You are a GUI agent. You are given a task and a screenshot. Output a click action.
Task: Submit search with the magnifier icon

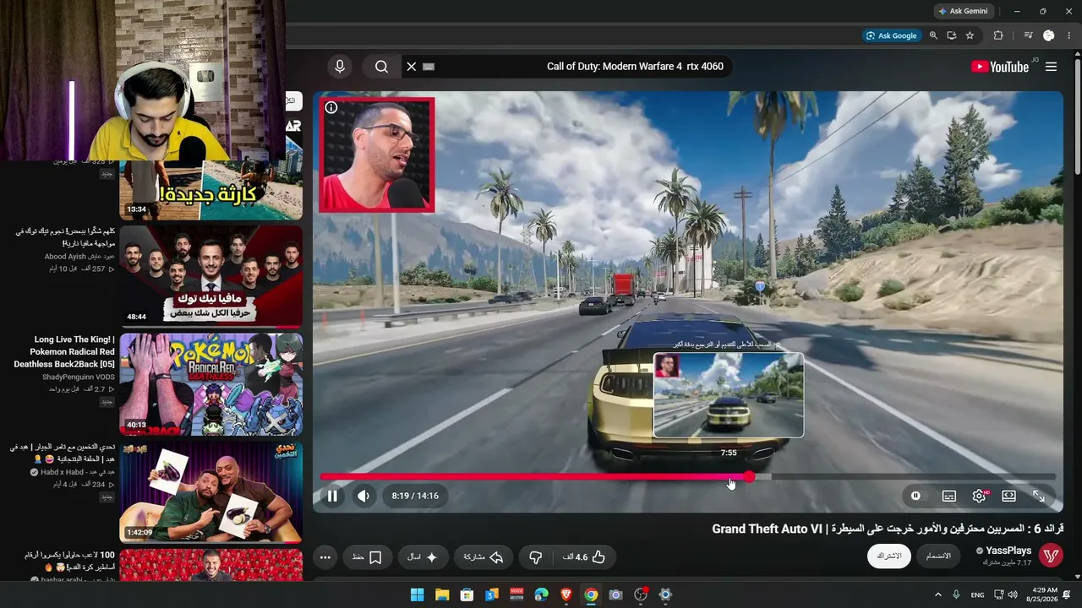381,67
